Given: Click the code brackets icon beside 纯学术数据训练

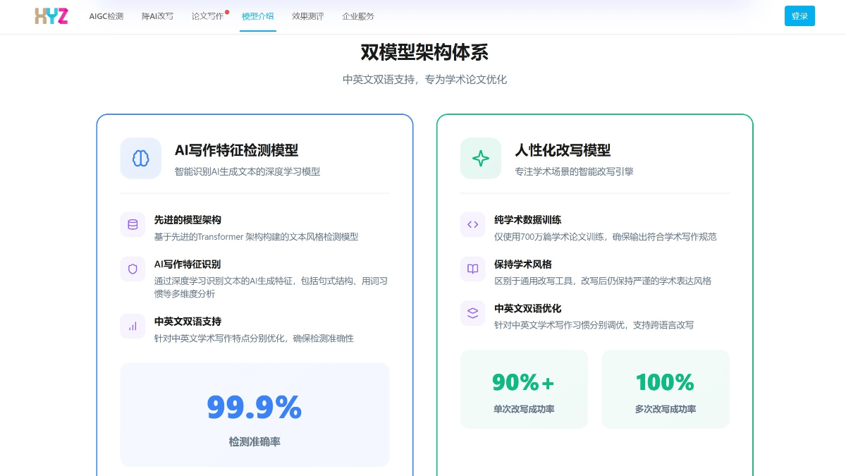Looking at the screenshot, I should point(472,224).
